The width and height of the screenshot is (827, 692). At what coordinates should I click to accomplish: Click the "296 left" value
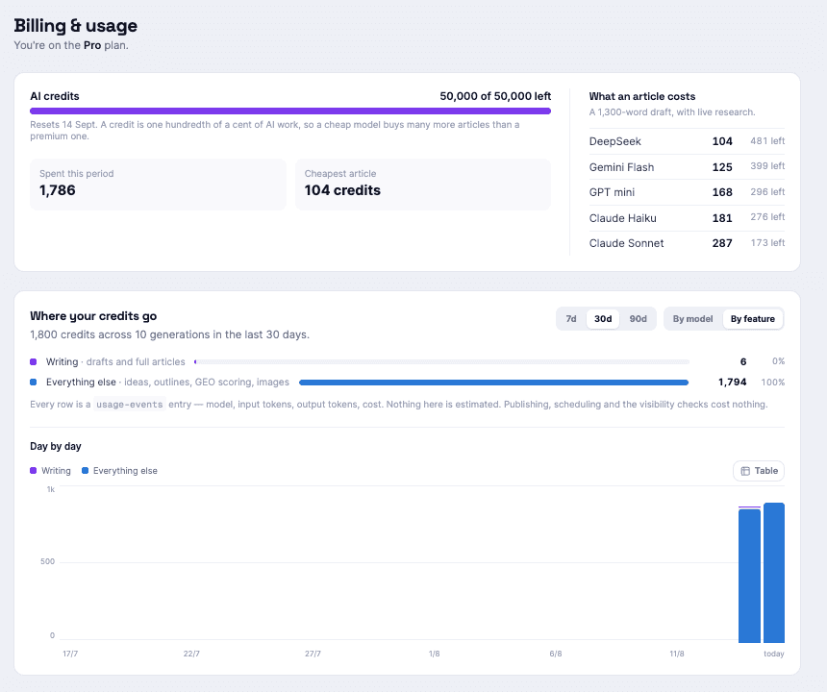tap(767, 192)
